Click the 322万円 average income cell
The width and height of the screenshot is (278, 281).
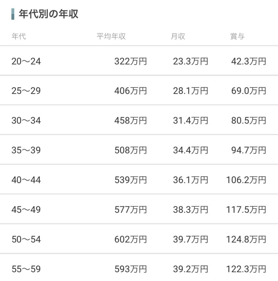pyautogui.click(x=131, y=61)
